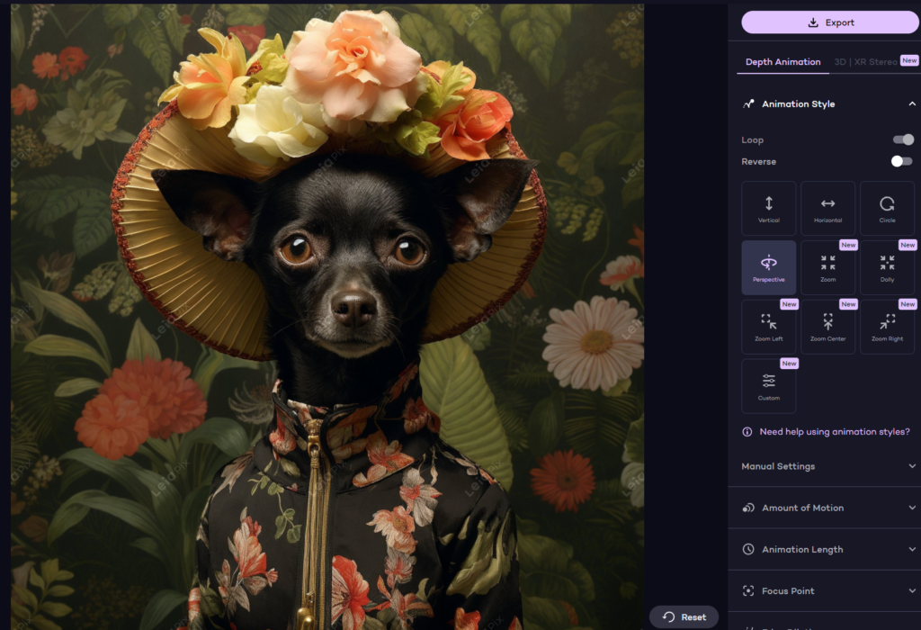
Task: Click the Export button
Action: [x=830, y=22]
